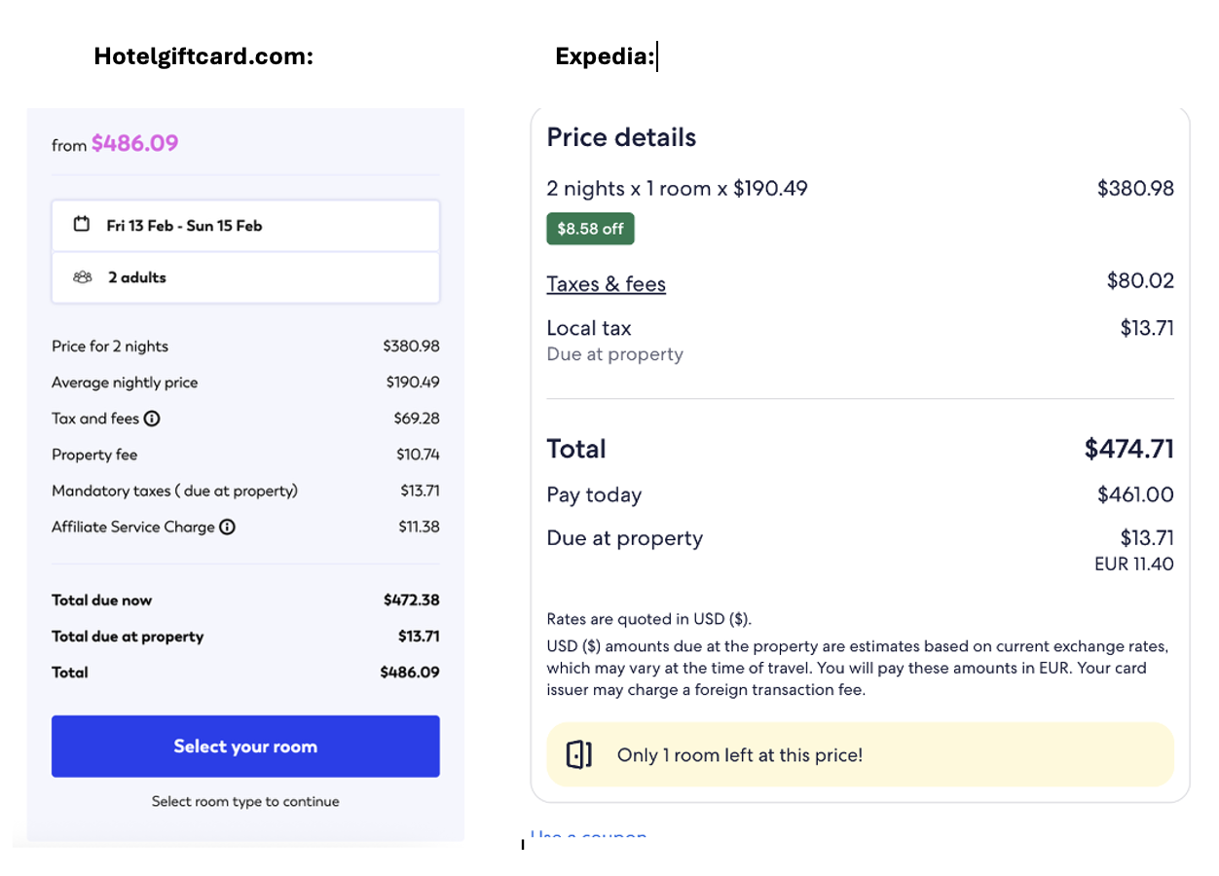The image size is (1219, 876).
Task: Click the door icon in the room-left banner
Action: [579, 754]
